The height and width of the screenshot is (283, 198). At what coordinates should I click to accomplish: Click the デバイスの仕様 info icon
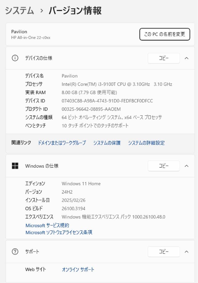15,58
